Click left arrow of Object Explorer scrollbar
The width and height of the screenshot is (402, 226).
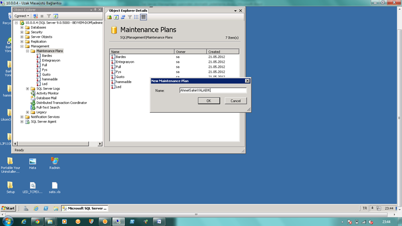point(15,144)
